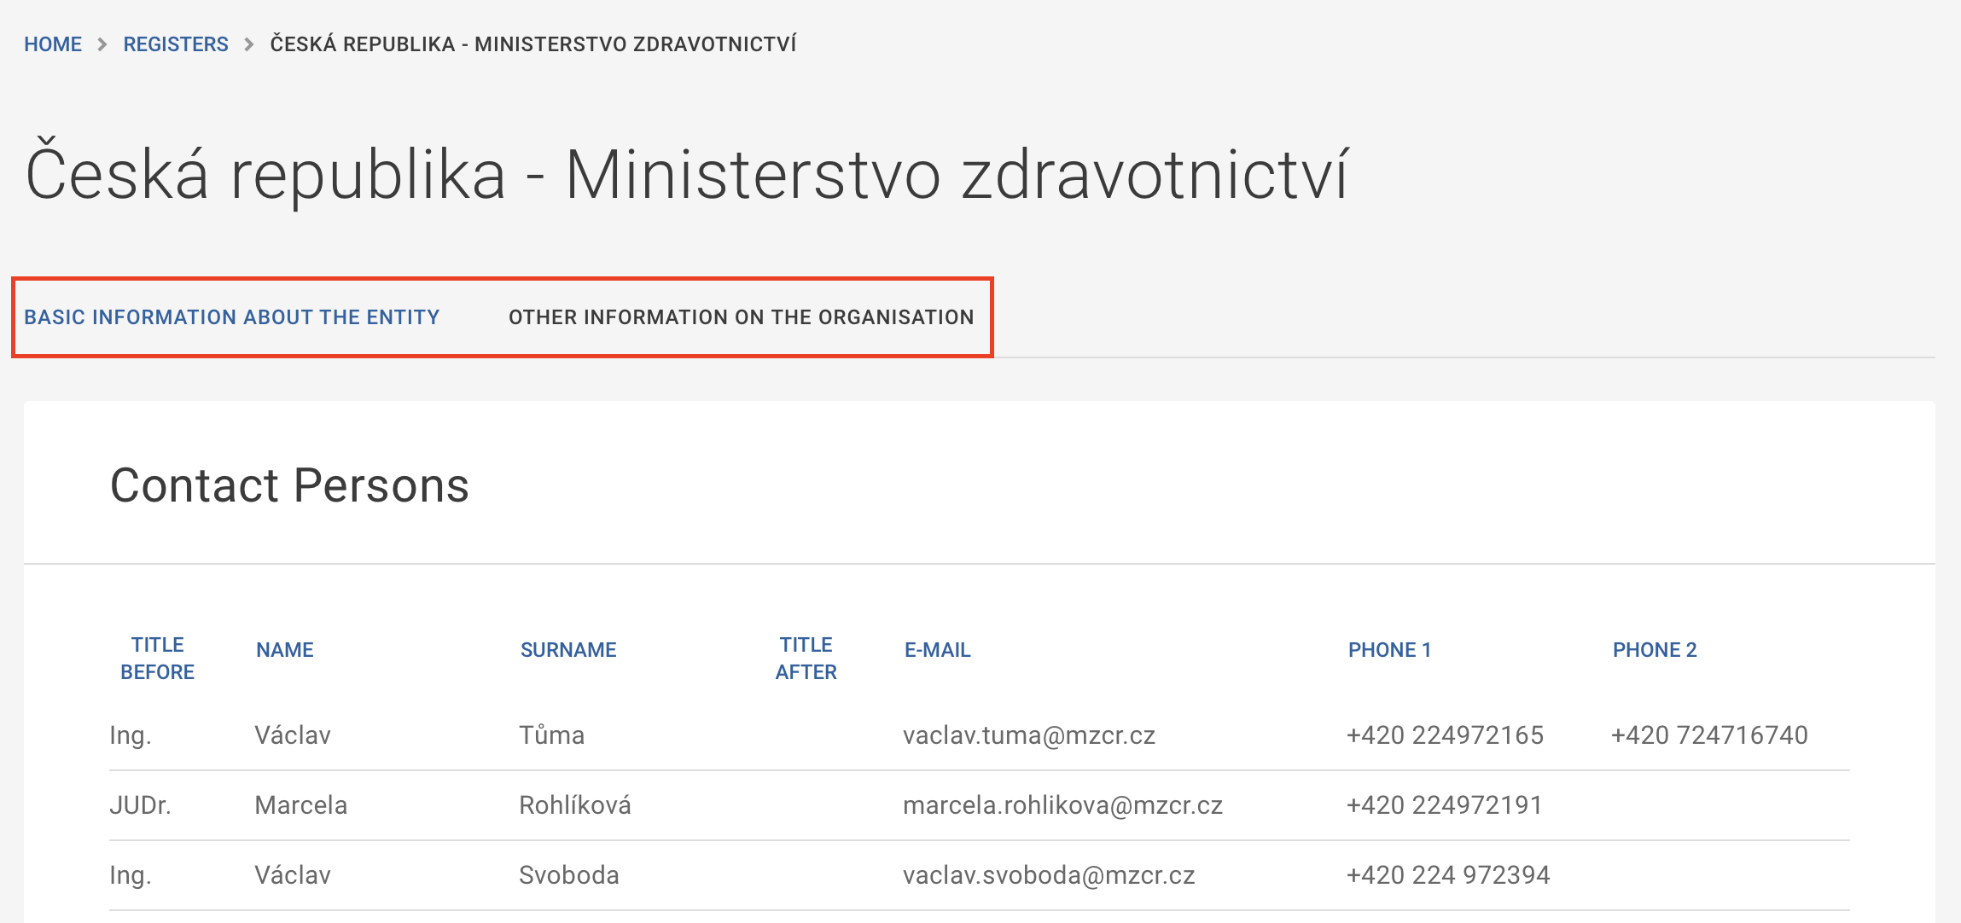Viewport: 1961px width, 923px height.
Task: Sort table by SURNAME column
Action: pos(568,650)
